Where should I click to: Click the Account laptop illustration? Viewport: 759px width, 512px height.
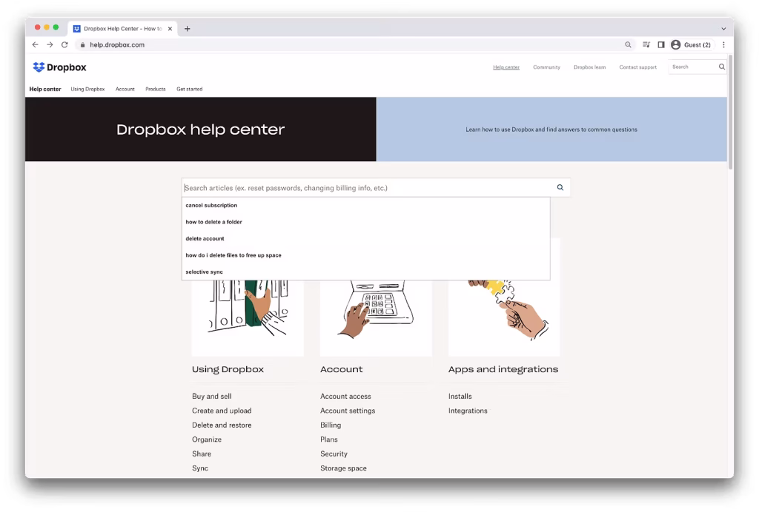tap(376, 317)
